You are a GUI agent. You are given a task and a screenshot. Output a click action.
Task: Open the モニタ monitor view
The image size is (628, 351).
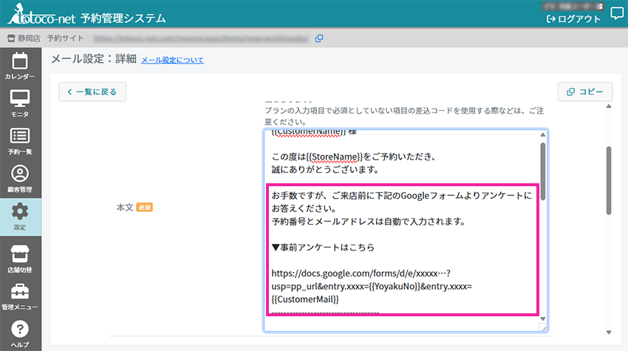[20, 102]
